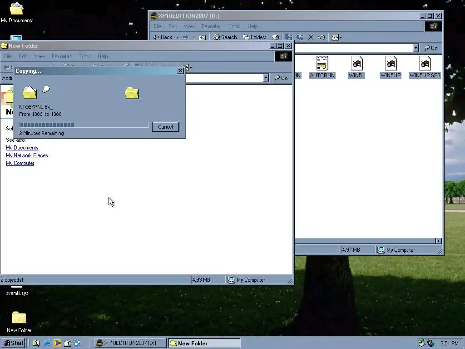Close the Copying dialog
Screen dimensions: 465x349
click(180, 71)
